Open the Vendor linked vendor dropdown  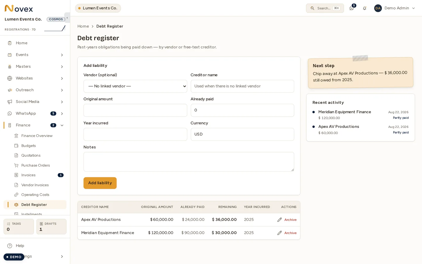135,86
